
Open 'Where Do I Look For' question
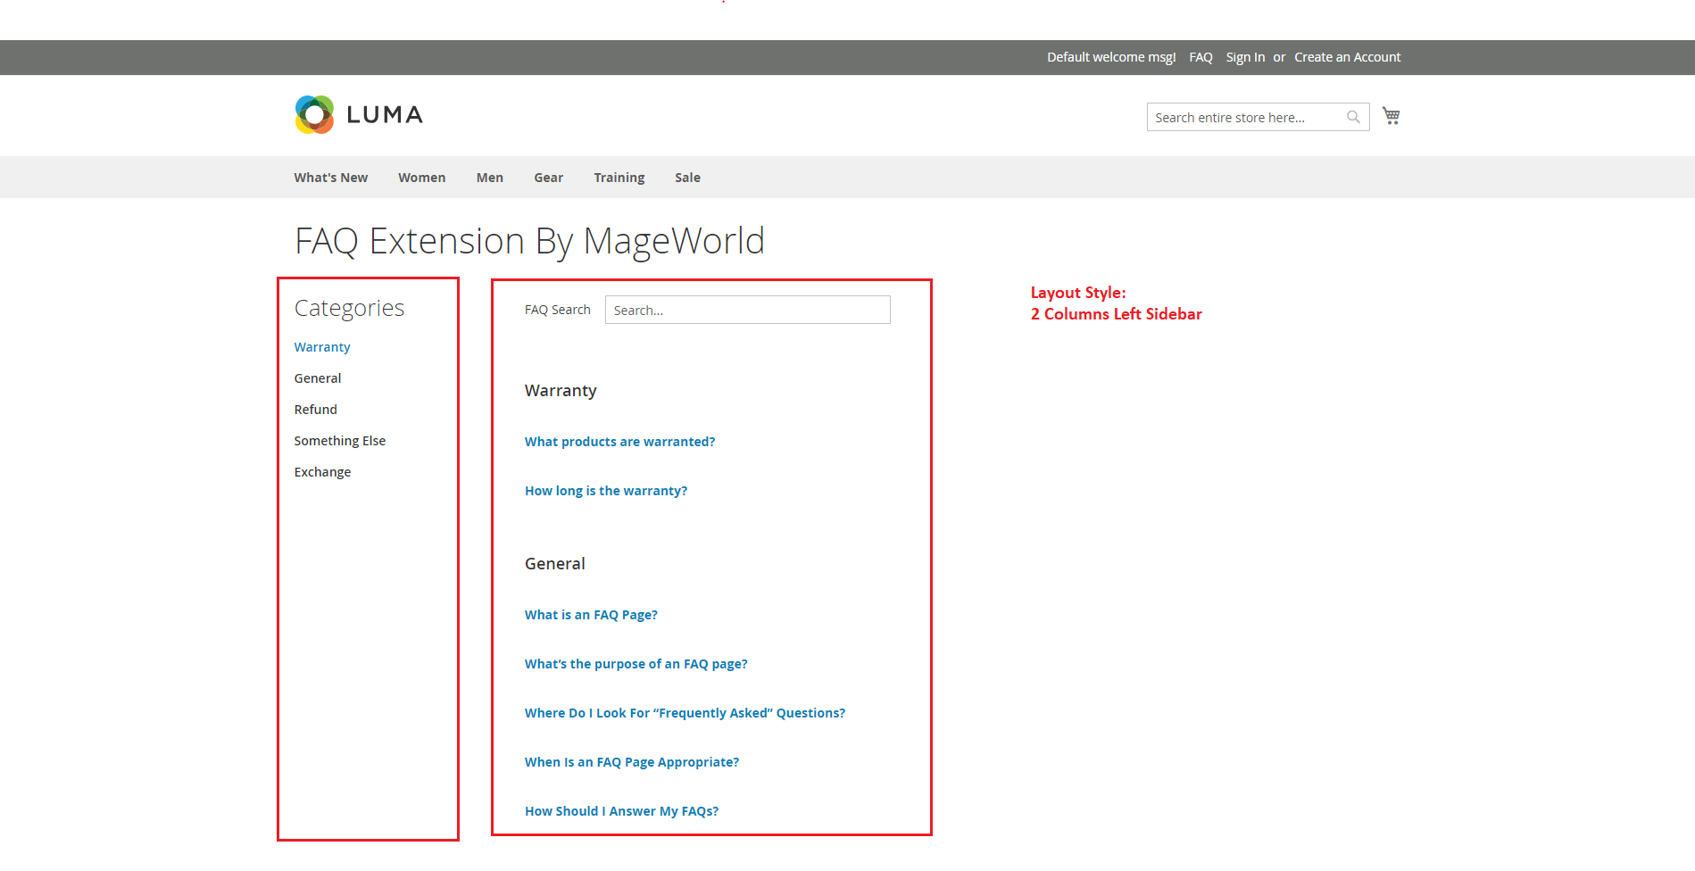(685, 713)
